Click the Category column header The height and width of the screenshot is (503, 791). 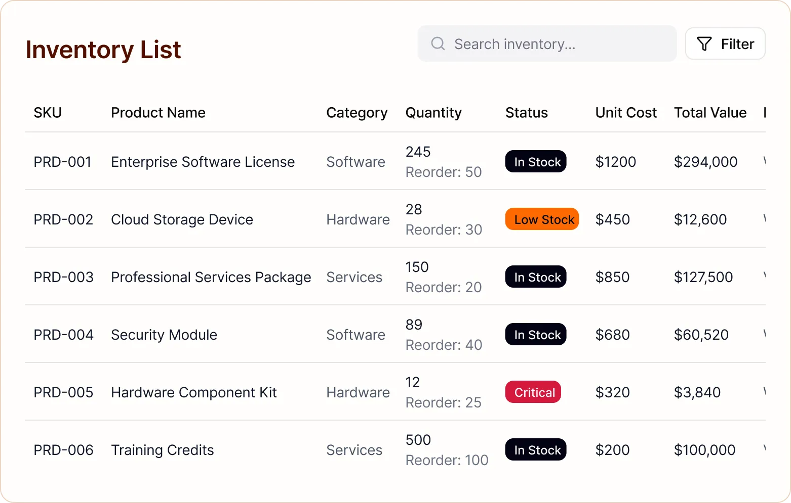point(357,113)
